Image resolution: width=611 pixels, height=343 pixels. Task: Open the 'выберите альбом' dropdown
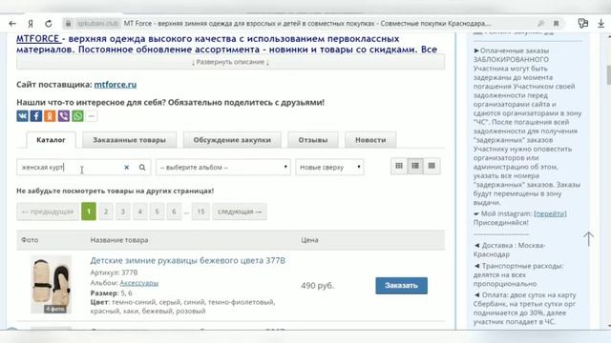(223, 168)
